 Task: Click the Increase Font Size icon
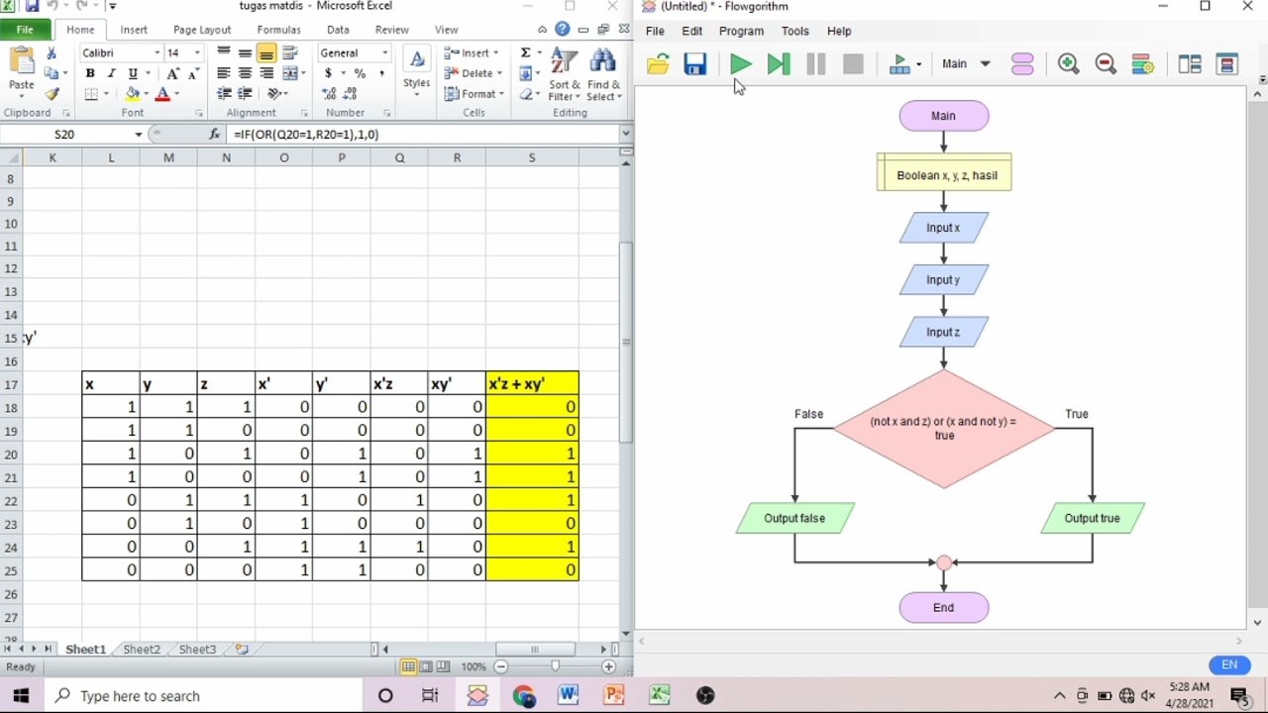[x=173, y=73]
